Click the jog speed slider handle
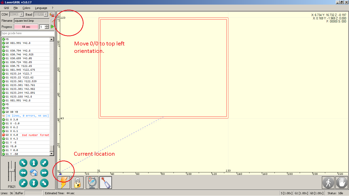Screen dimensions: 349x196 coord(11,171)
